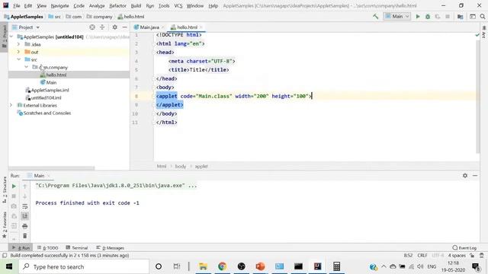Collapse the src folder
Viewport: 488px width, 274px height.
click(18, 59)
